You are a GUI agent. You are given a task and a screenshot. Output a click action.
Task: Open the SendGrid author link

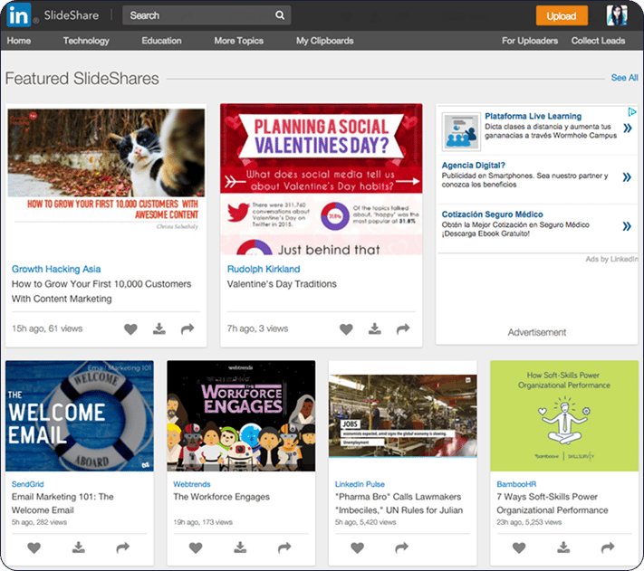click(x=27, y=484)
